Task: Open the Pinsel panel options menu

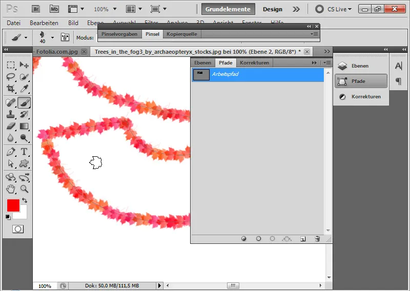Action: (x=314, y=34)
